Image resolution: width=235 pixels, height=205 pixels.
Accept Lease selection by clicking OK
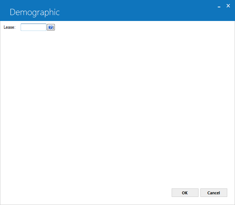pyautogui.click(x=185, y=193)
